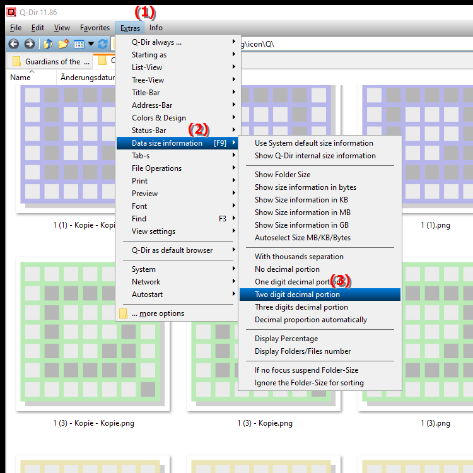Click the new folder icon in toolbar

(63, 44)
